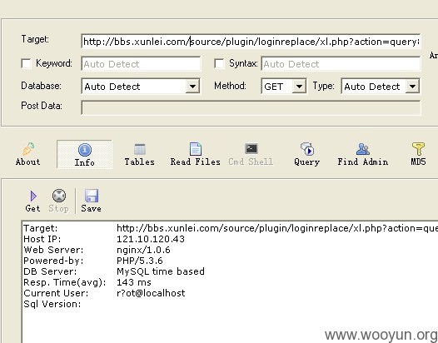
Task: Open the Query tool icon
Action: point(306,148)
